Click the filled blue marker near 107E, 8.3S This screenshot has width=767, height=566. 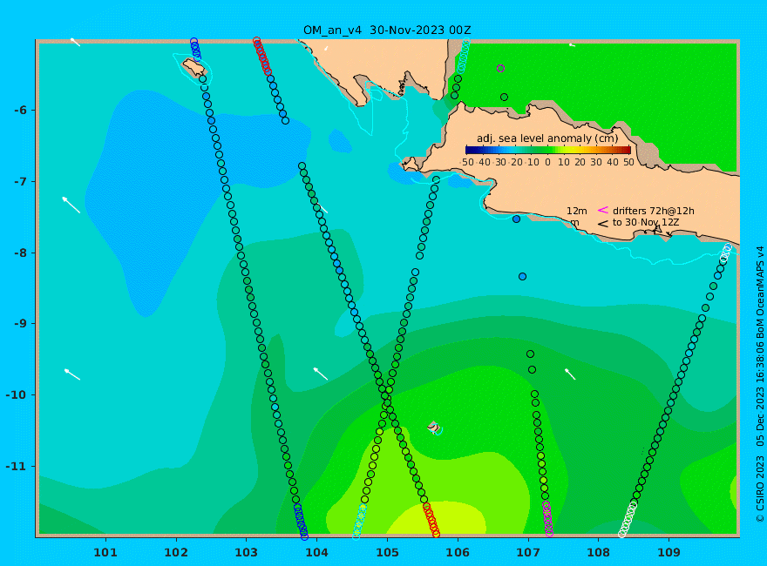(522, 277)
